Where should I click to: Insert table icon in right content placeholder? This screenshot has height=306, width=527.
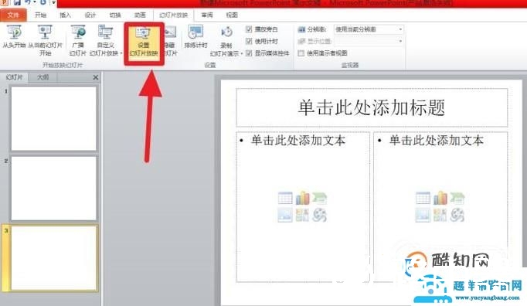[423, 198]
